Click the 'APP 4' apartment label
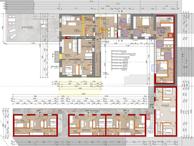This screenshot has height=146, width=194. point(151,106)
